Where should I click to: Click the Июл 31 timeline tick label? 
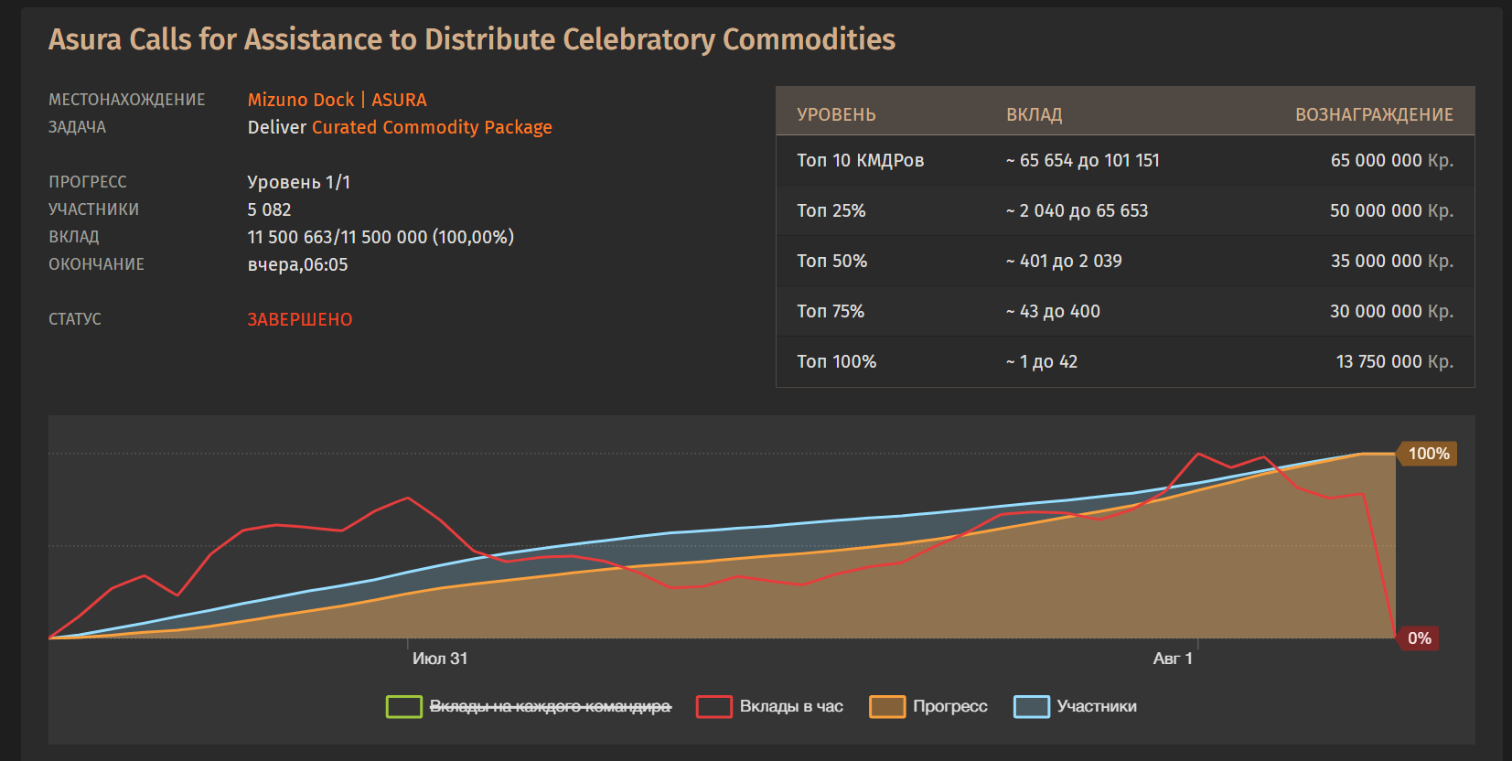point(440,659)
